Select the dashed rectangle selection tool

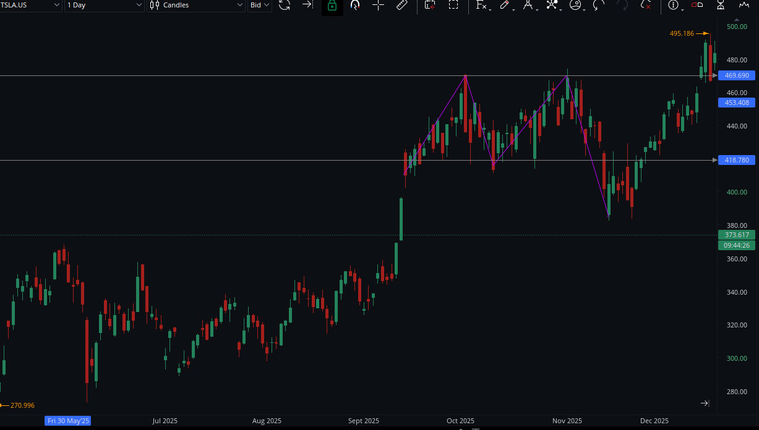click(x=453, y=5)
